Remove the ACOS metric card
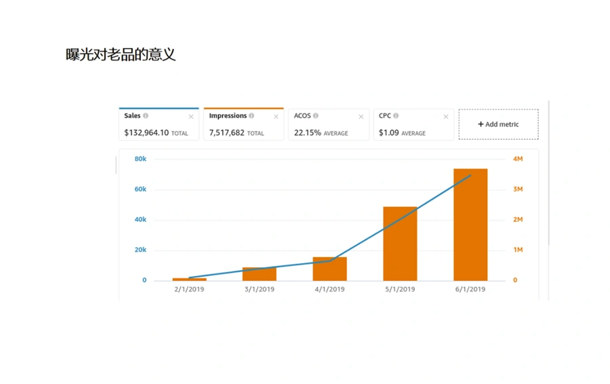This screenshot has height=384, width=610. tap(361, 117)
